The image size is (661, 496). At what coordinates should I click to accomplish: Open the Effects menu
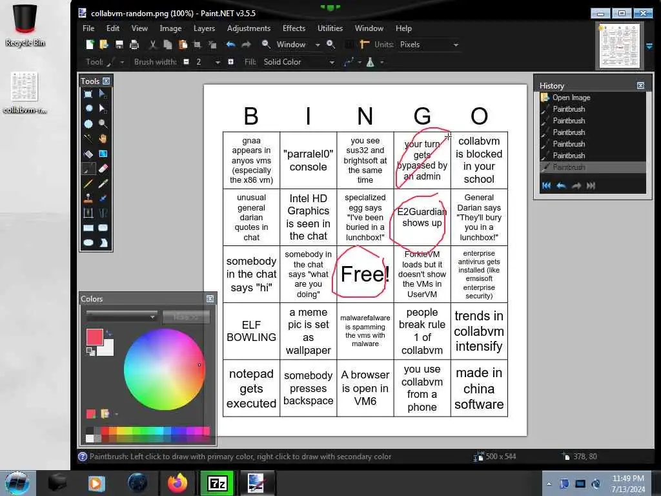point(294,28)
